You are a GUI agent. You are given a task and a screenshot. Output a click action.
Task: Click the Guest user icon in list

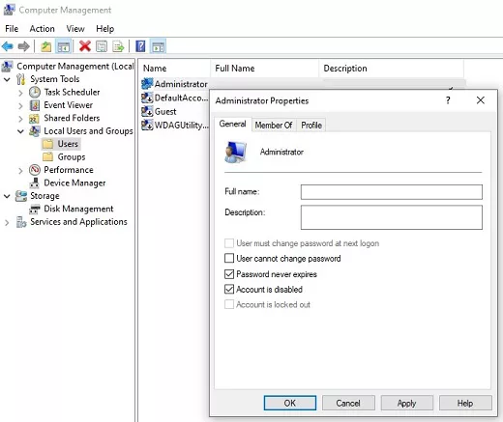coord(147,111)
